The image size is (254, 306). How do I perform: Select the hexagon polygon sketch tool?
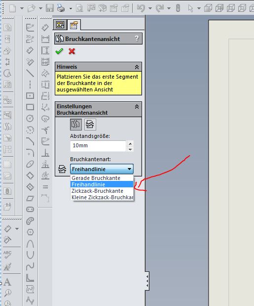pyautogui.click(x=30, y=232)
